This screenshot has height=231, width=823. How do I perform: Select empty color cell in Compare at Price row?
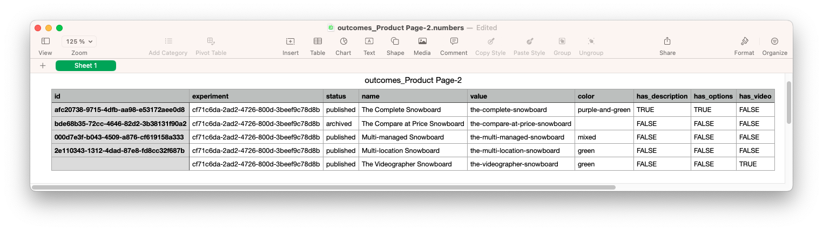point(604,123)
